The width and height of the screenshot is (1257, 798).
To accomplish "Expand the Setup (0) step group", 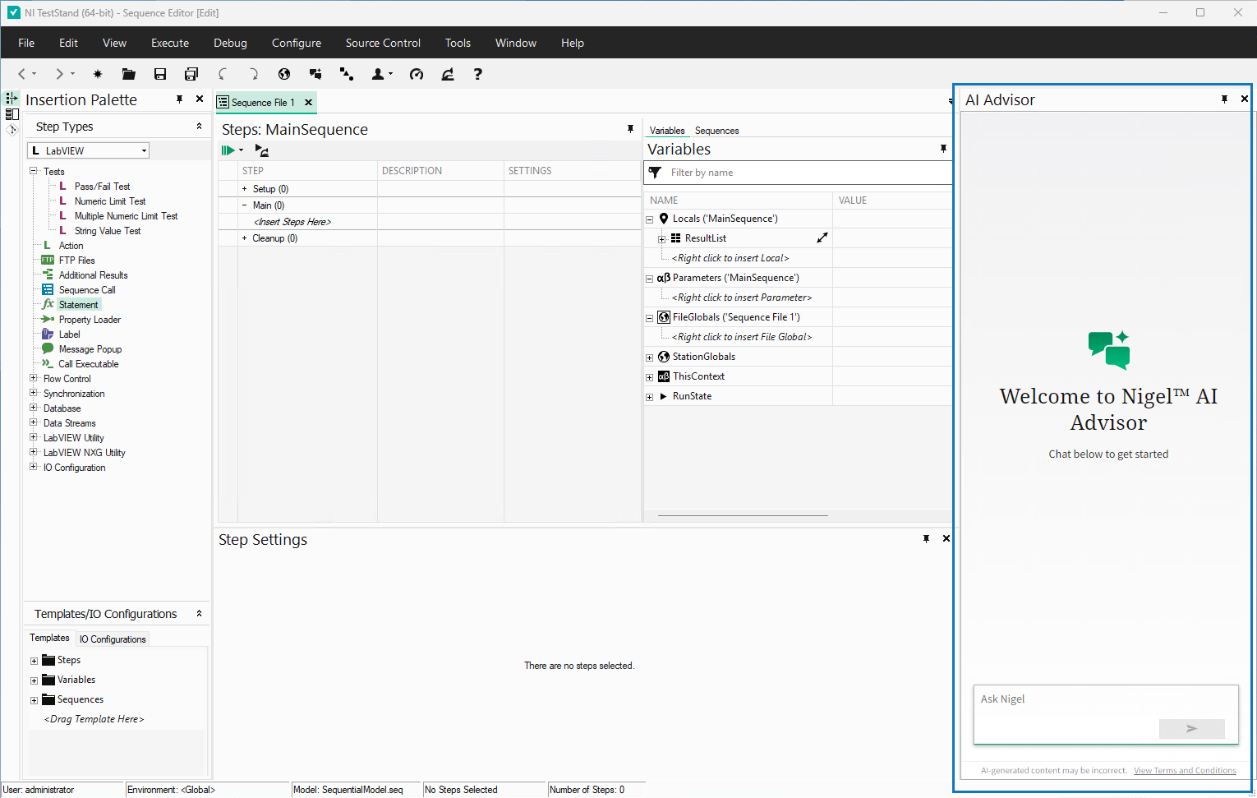I will (244, 189).
